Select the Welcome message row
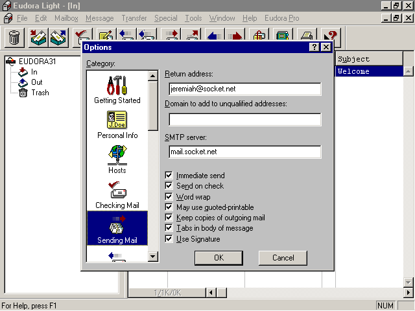Image resolution: width=415 pixels, height=311 pixels. pos(369,71)
